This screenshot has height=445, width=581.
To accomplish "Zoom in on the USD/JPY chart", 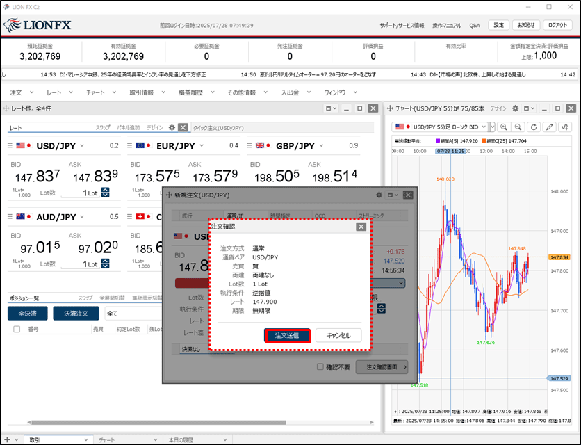I will [503, 127].
